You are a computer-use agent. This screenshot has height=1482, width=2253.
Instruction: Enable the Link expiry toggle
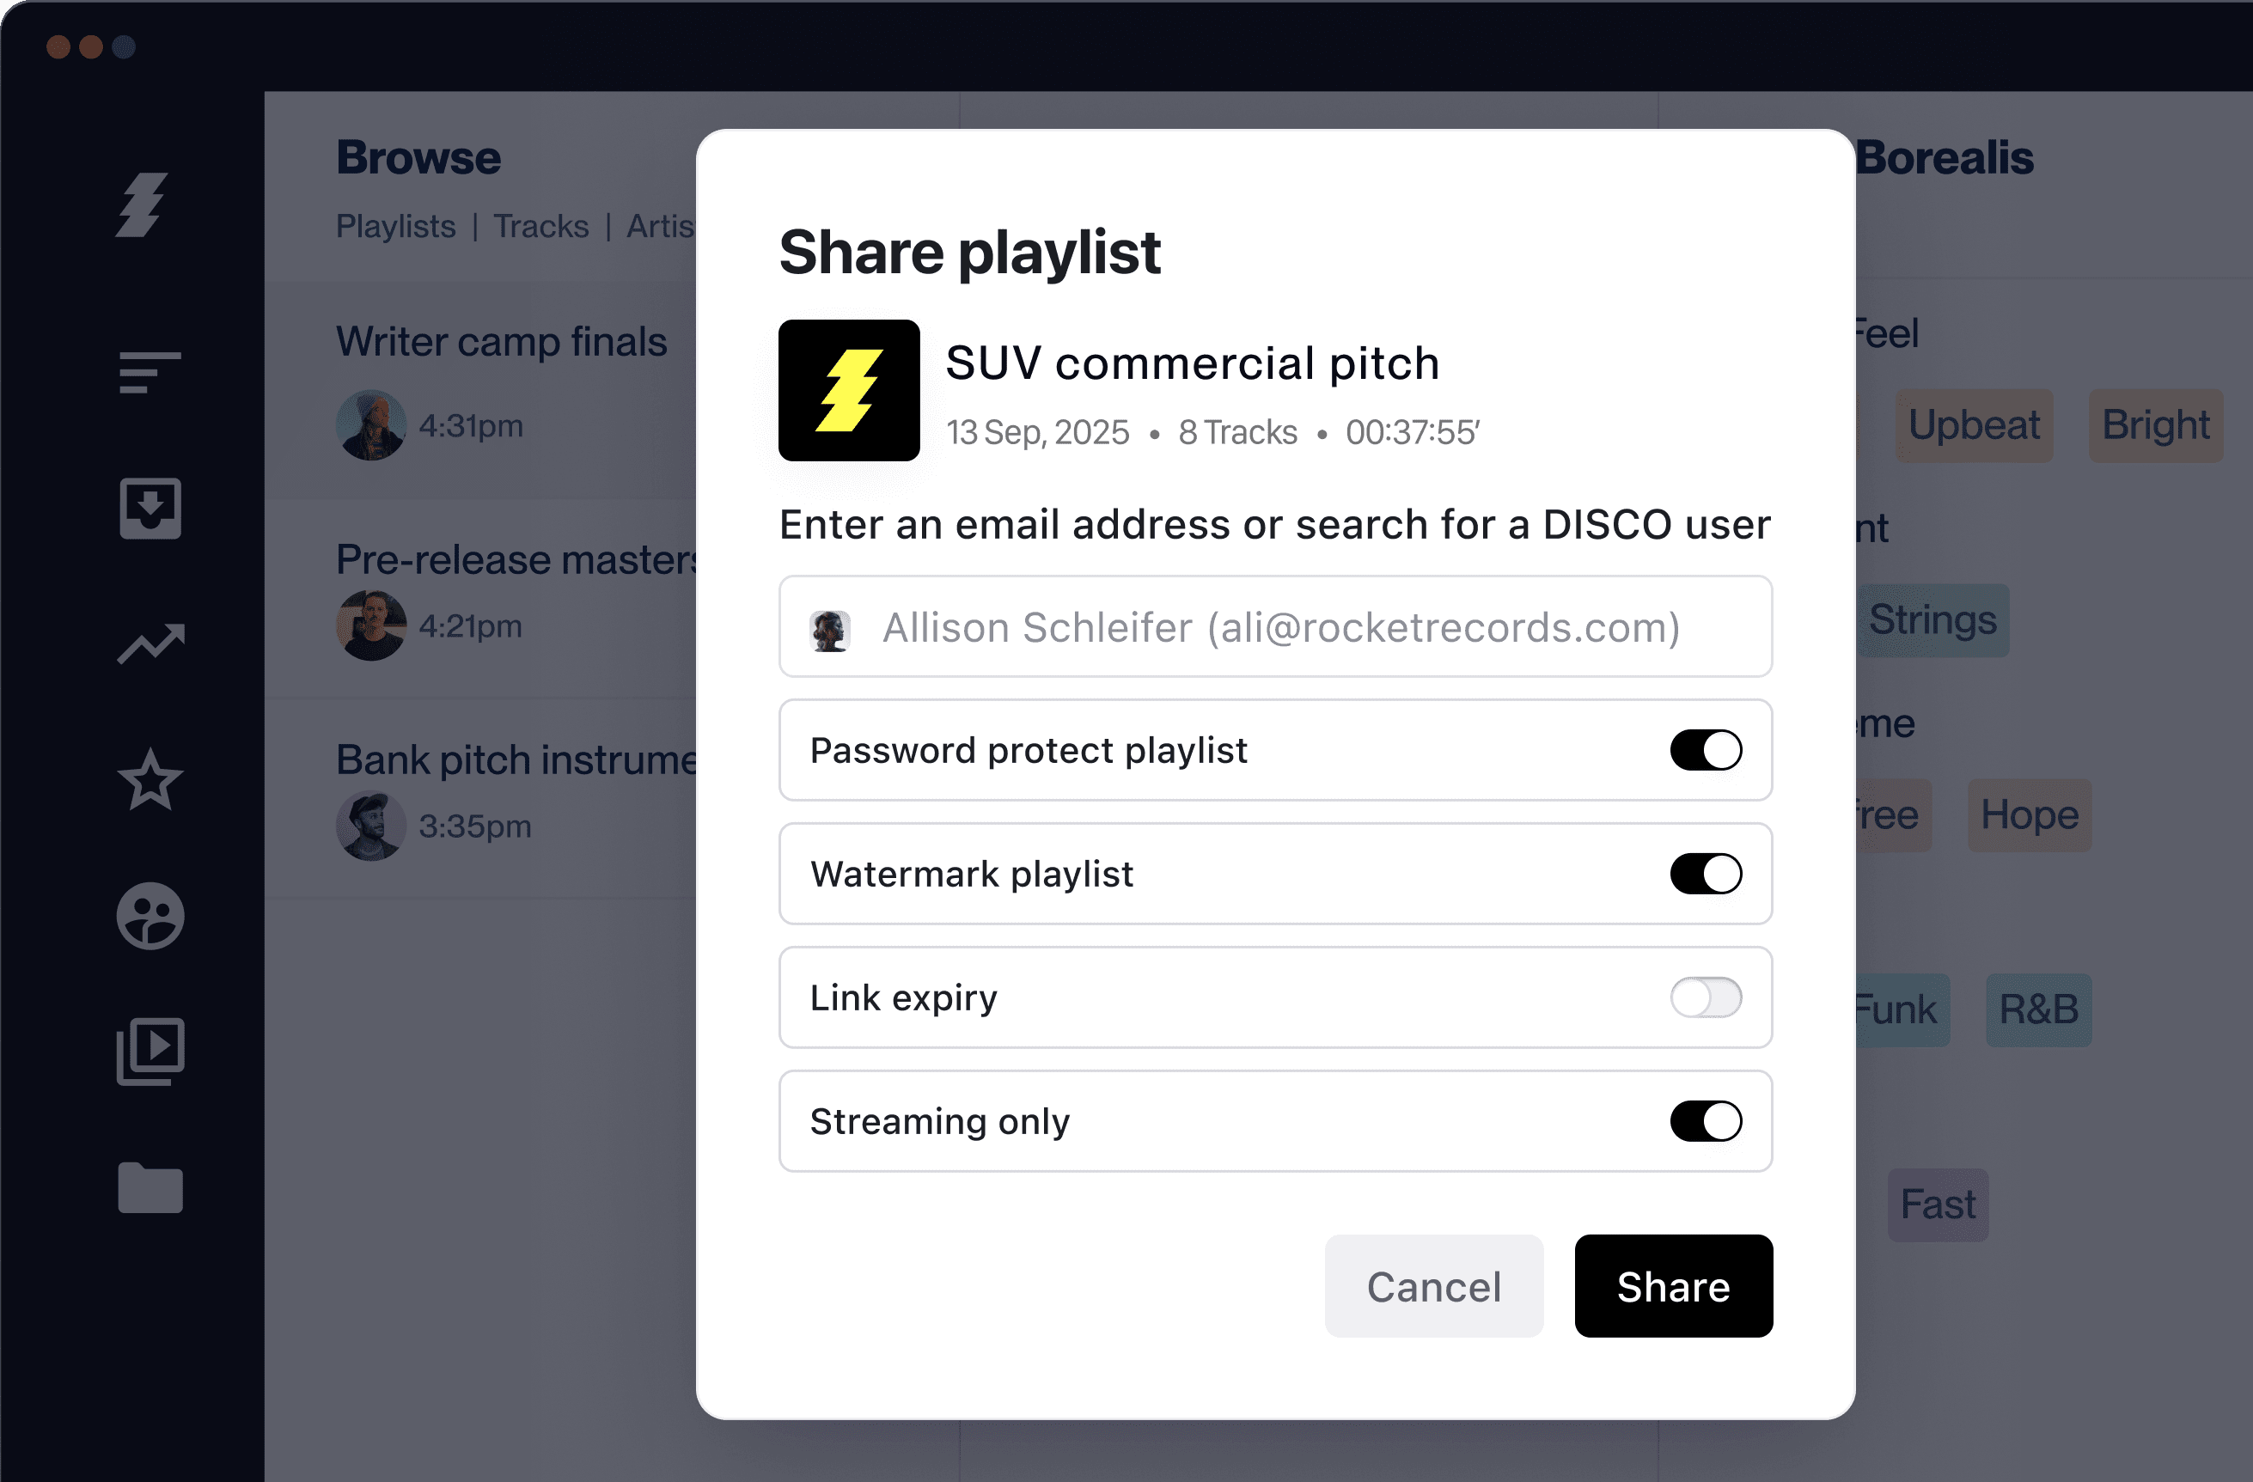(x=1704, y=997)
